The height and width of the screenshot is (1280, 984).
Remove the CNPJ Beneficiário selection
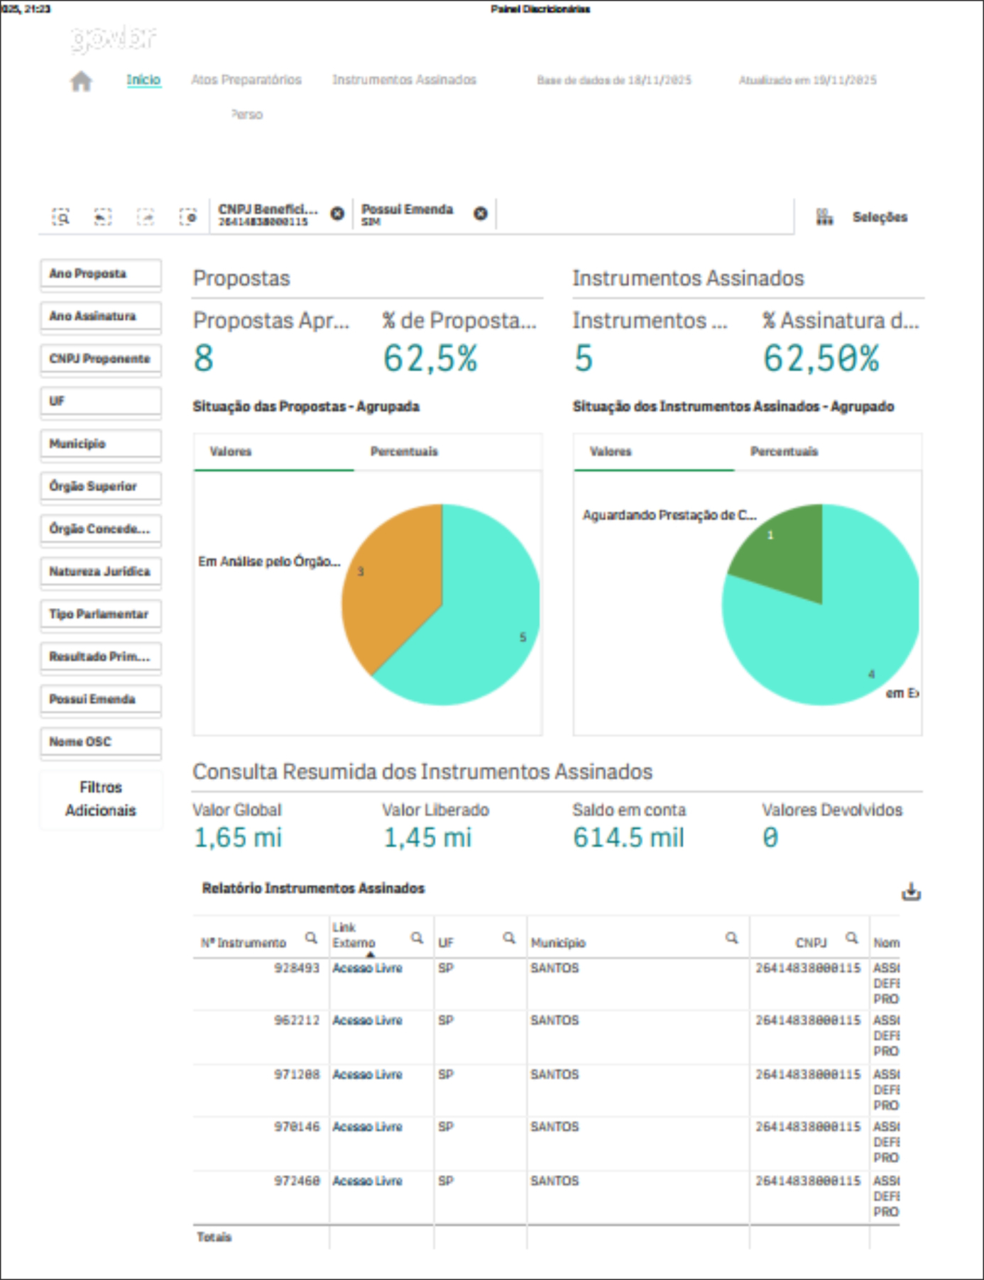click(x=338, y=214)
